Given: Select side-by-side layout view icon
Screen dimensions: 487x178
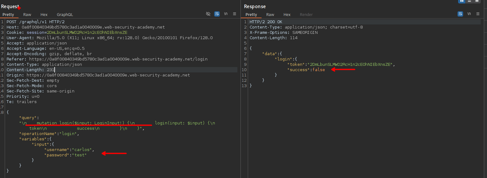Looking at the screenshot, I should click(462, 1).
